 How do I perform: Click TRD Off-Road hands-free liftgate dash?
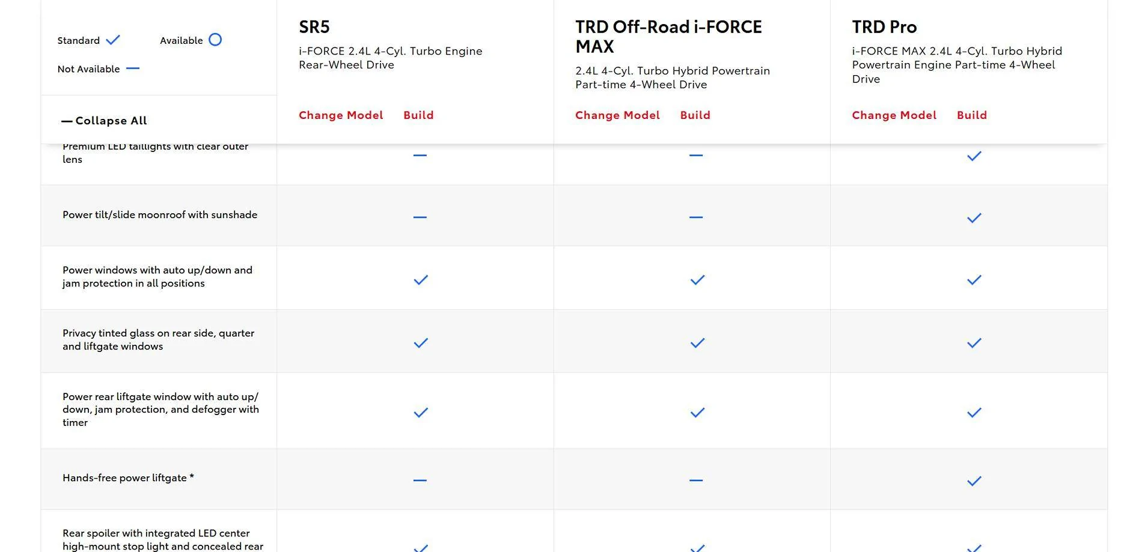click(696, 481)
